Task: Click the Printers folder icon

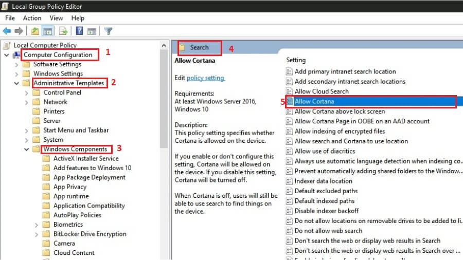Action: coord(37,112)
